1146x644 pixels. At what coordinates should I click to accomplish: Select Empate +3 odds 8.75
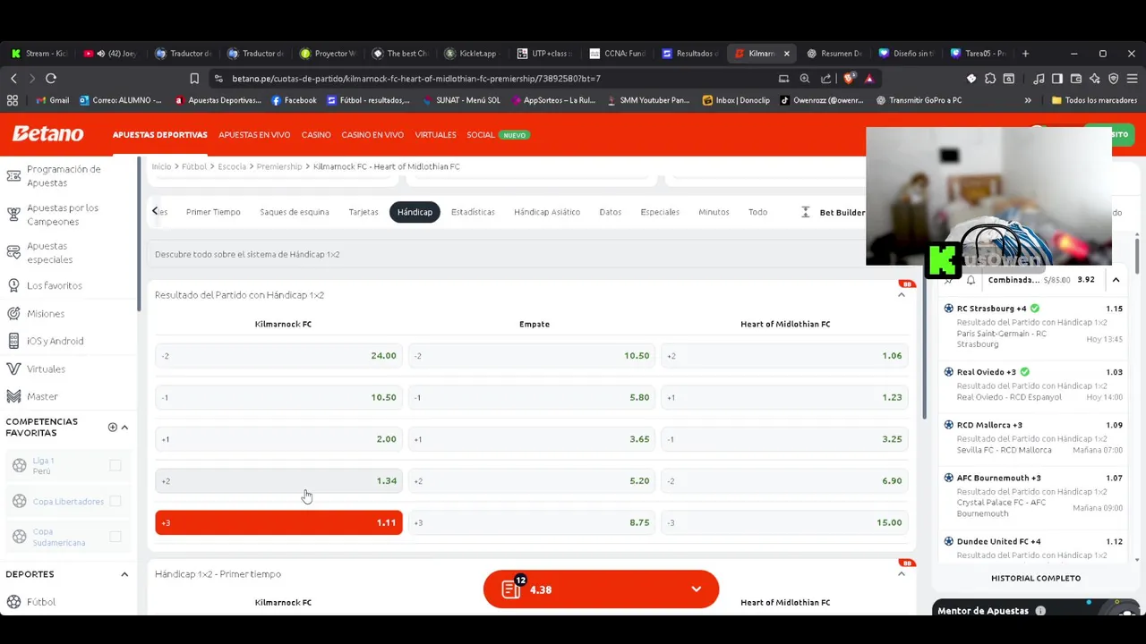[531, 522]
